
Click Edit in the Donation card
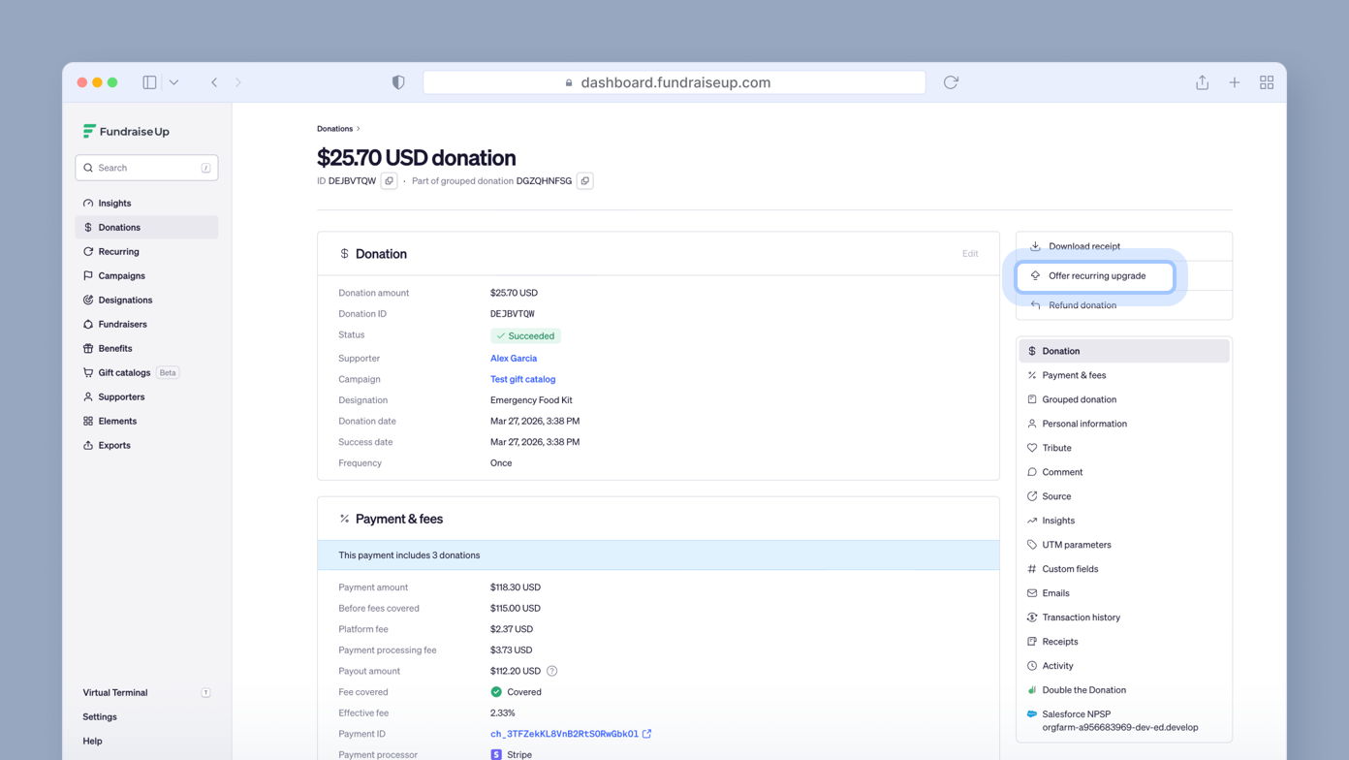pyautogui.click(x=970, y=254)
